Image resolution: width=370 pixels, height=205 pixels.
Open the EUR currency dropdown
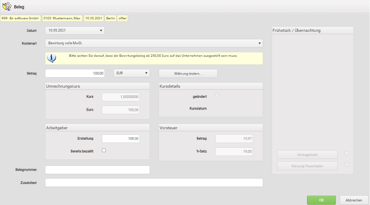(146, 73)
